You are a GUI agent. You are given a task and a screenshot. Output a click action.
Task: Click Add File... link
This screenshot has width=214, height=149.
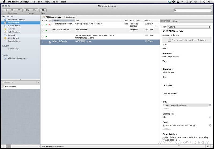(x=166, y=129)
